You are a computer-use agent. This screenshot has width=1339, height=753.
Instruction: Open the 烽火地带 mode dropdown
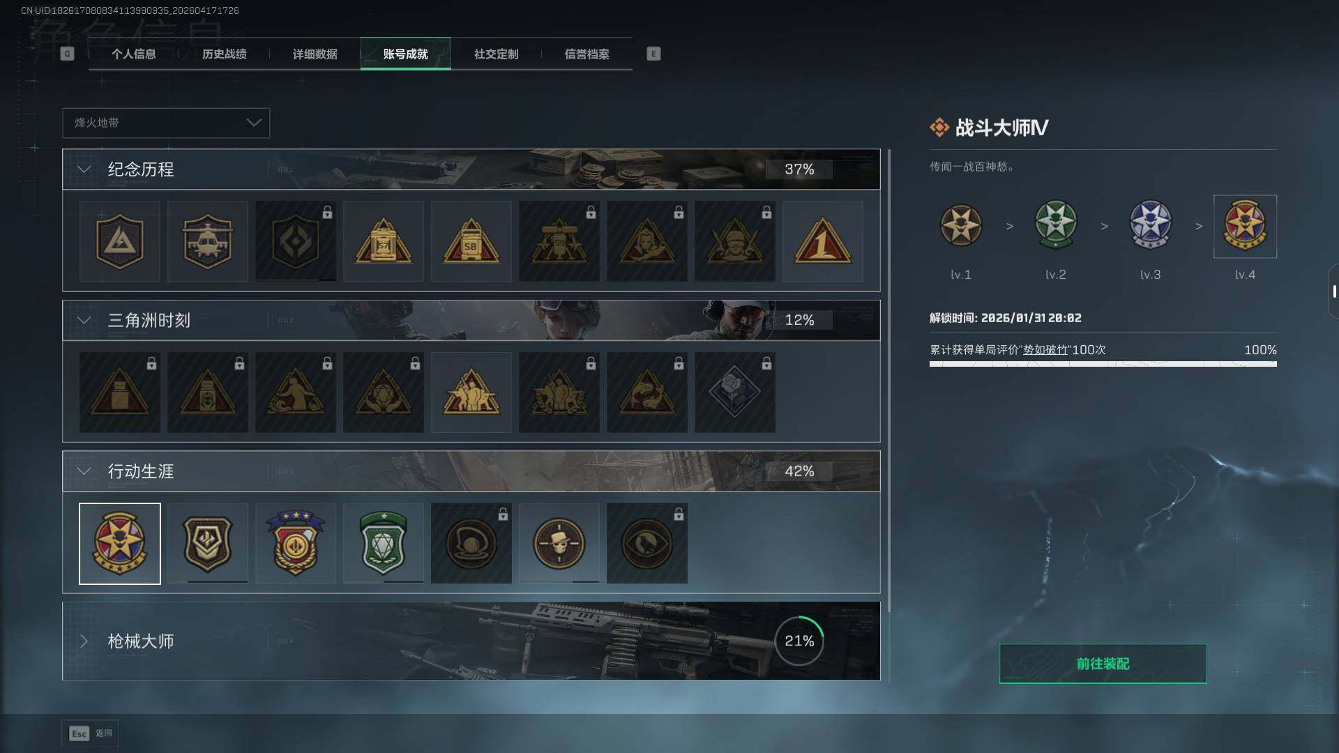166,123
